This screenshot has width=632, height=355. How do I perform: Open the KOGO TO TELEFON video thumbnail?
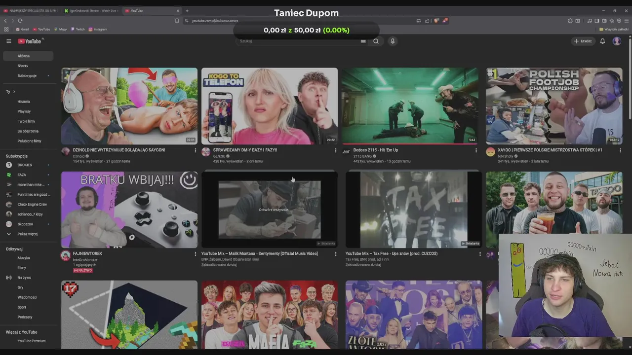click(270, 106)
